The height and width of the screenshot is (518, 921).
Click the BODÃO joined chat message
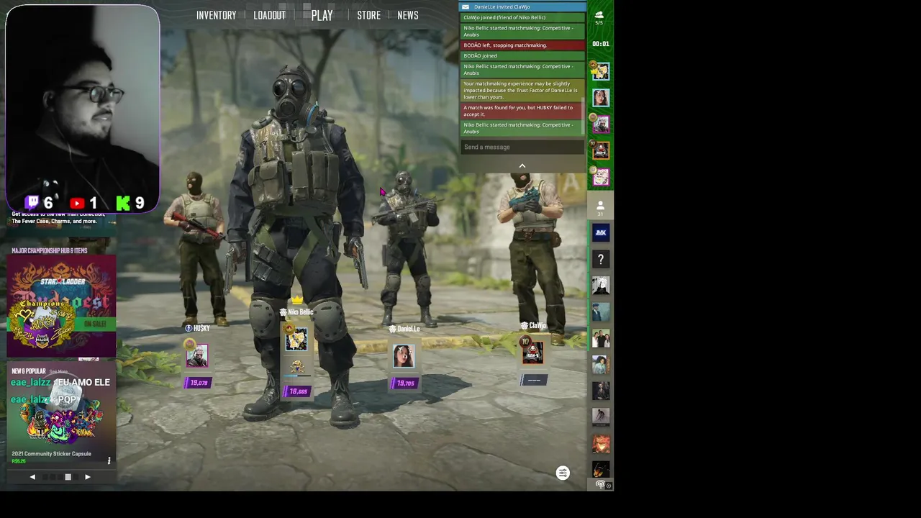pos(522,55)
